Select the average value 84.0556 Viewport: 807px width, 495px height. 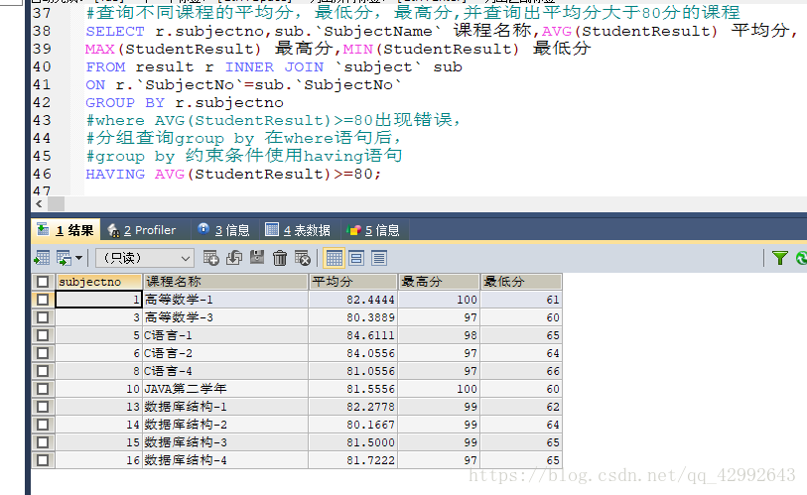click(353, 353)
